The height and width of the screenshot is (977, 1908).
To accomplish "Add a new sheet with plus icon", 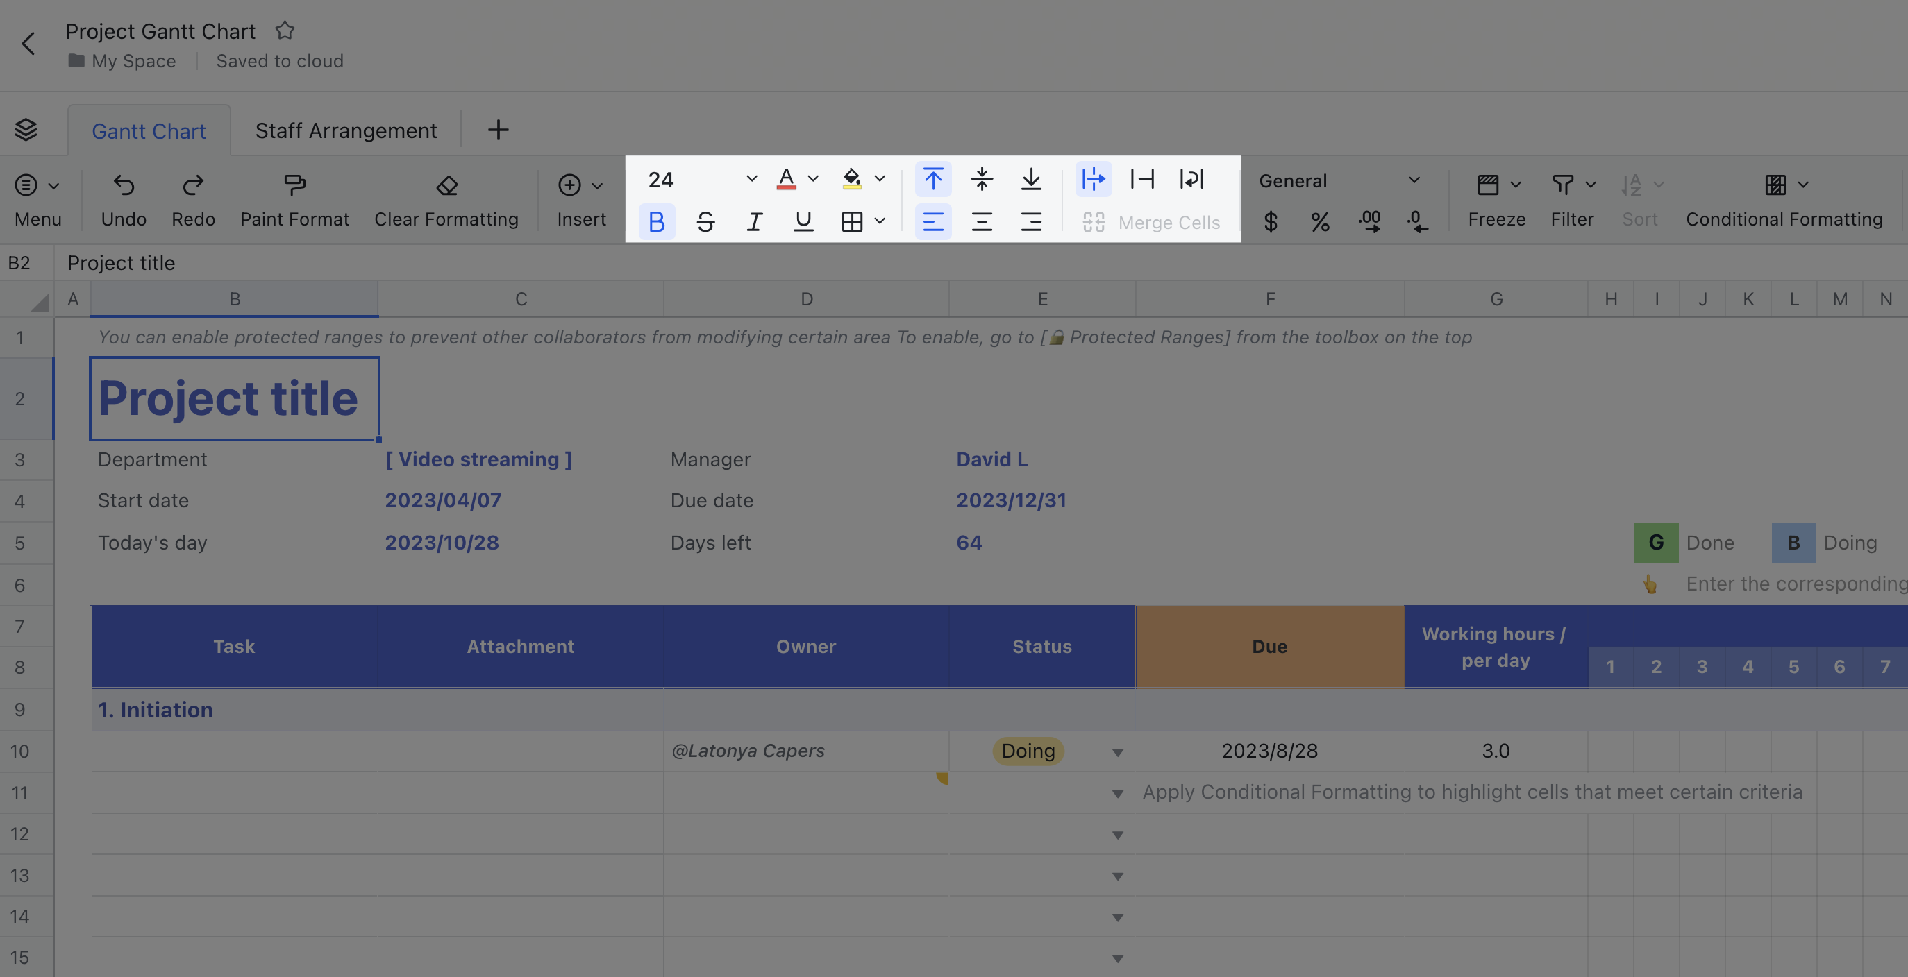I will pos(498,130).
